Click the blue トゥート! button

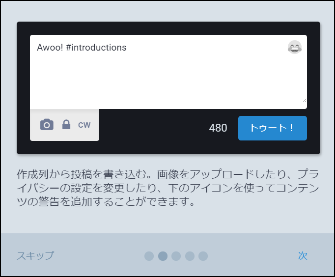click(x=273, y=128)
